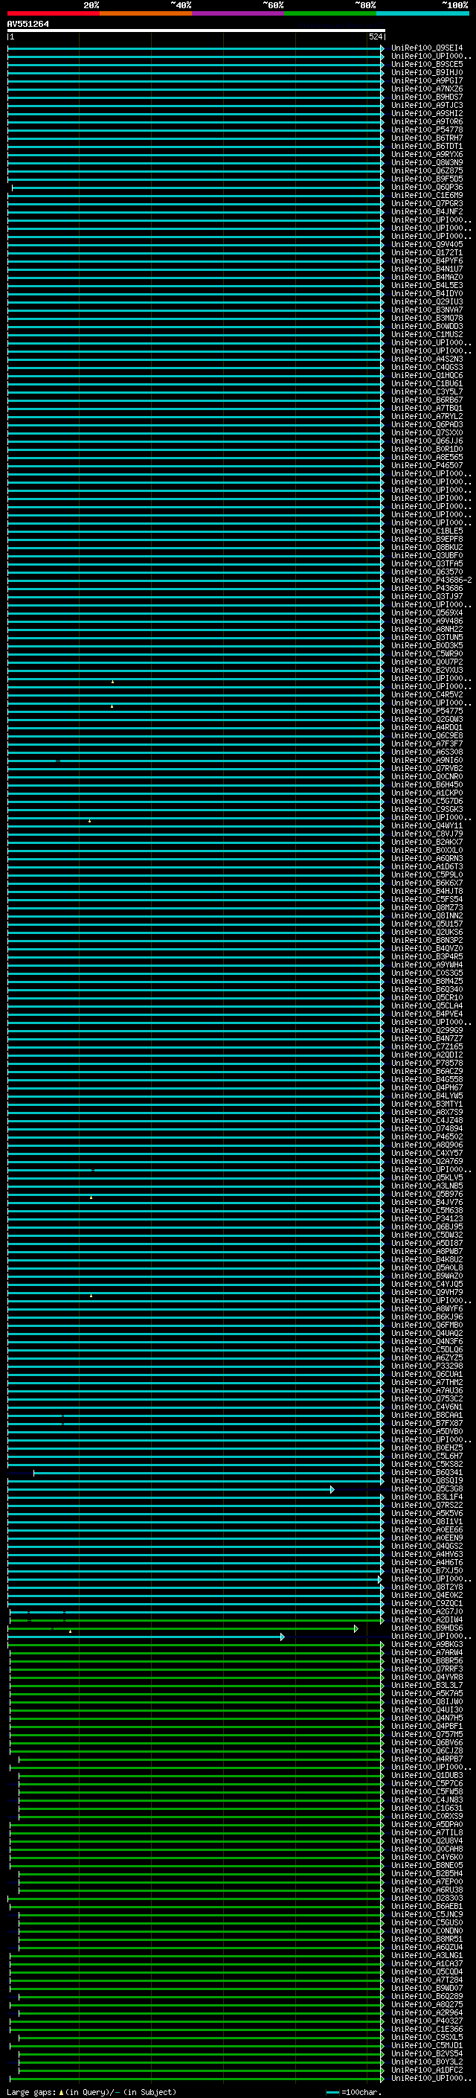The width and height of the screenshot is (476, 2098).
Task: Select hit label UniRef100_B9SCE5
Action: pos(427,64)
